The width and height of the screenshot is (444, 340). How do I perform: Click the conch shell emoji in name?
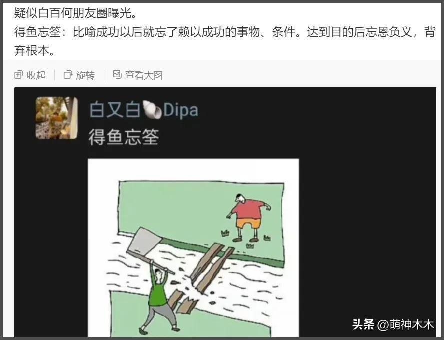click(x=152, y=110)
